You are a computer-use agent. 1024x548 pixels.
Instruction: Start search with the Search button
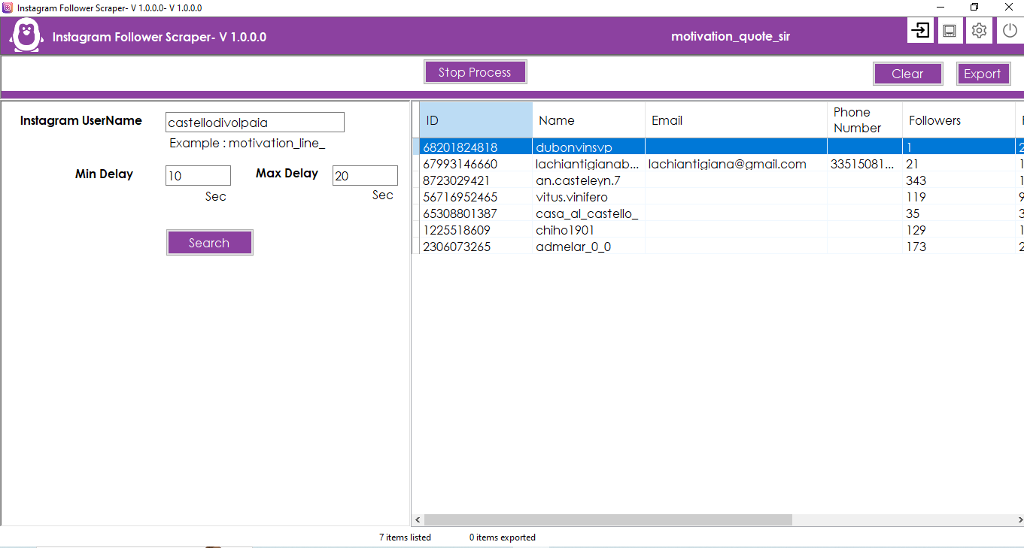coord(209,243)
